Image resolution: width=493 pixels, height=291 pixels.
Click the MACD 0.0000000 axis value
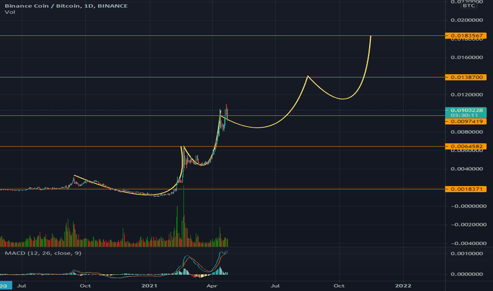(467, 274)
